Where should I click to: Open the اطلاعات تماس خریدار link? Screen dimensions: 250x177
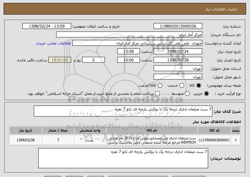tap(54, 43)
